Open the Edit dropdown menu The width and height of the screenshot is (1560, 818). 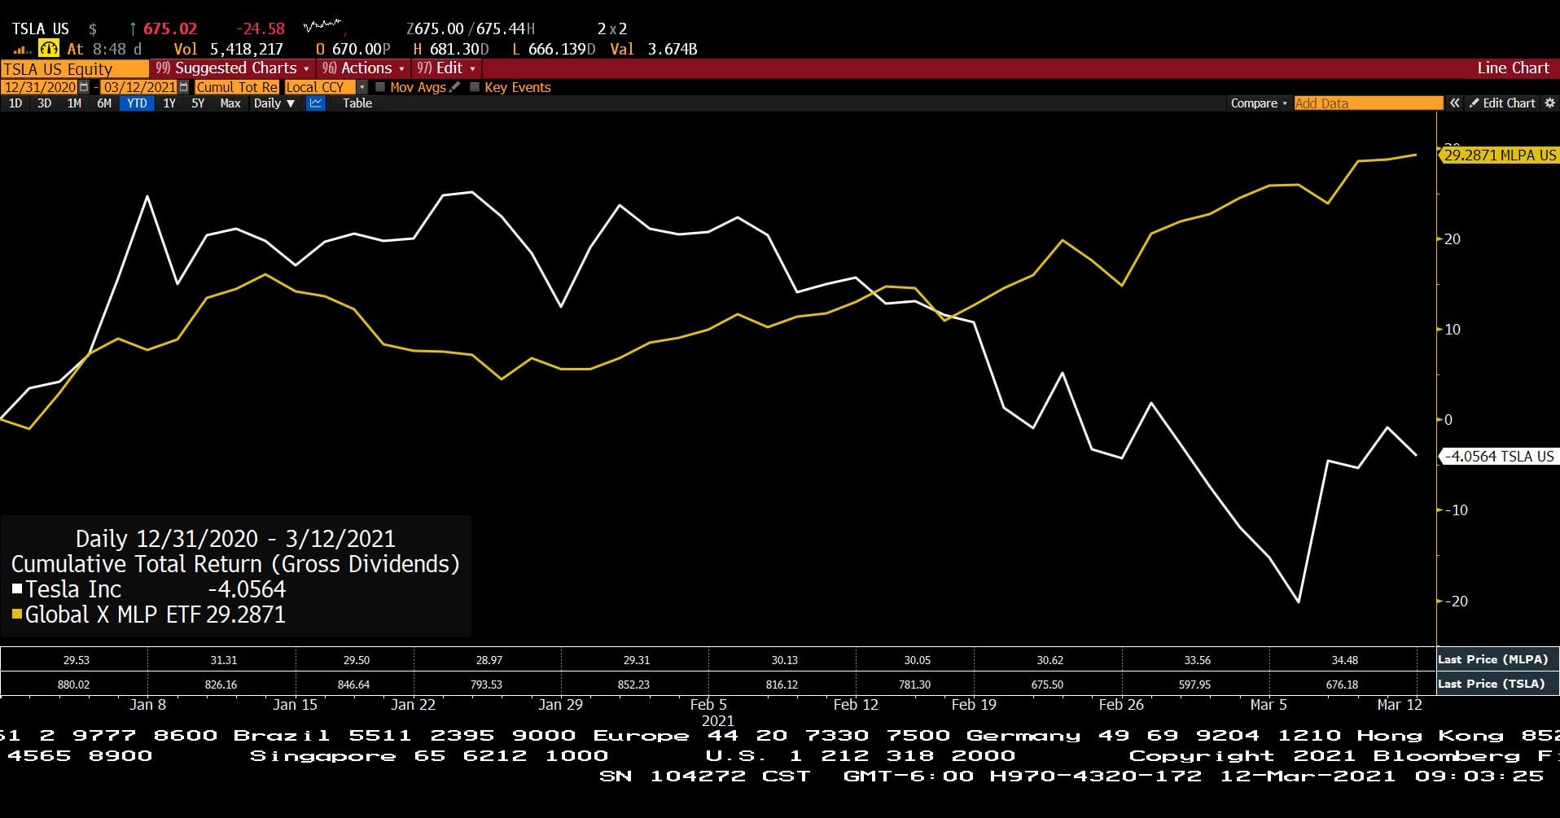[446, 68]
